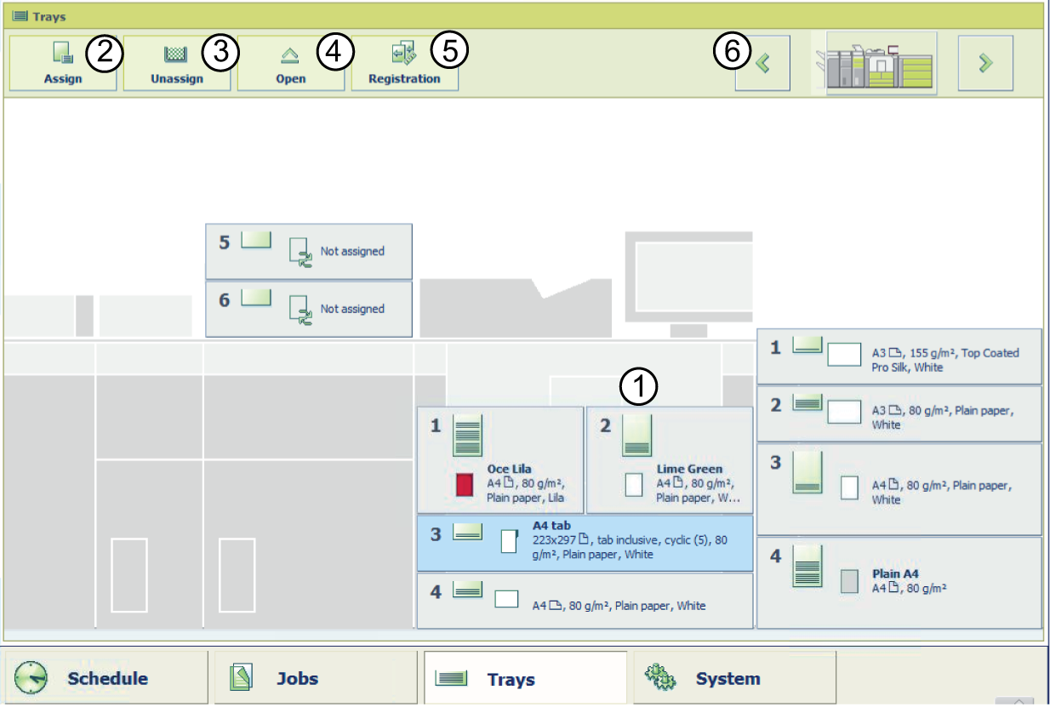
Task: Select the Plain A4 tray 4
Action: pos(899,582)
